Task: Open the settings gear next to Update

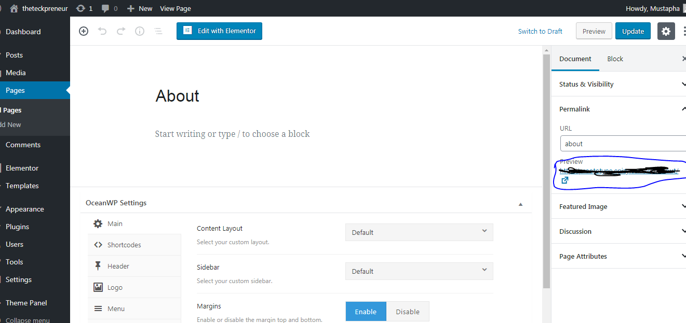Action: 666,31
